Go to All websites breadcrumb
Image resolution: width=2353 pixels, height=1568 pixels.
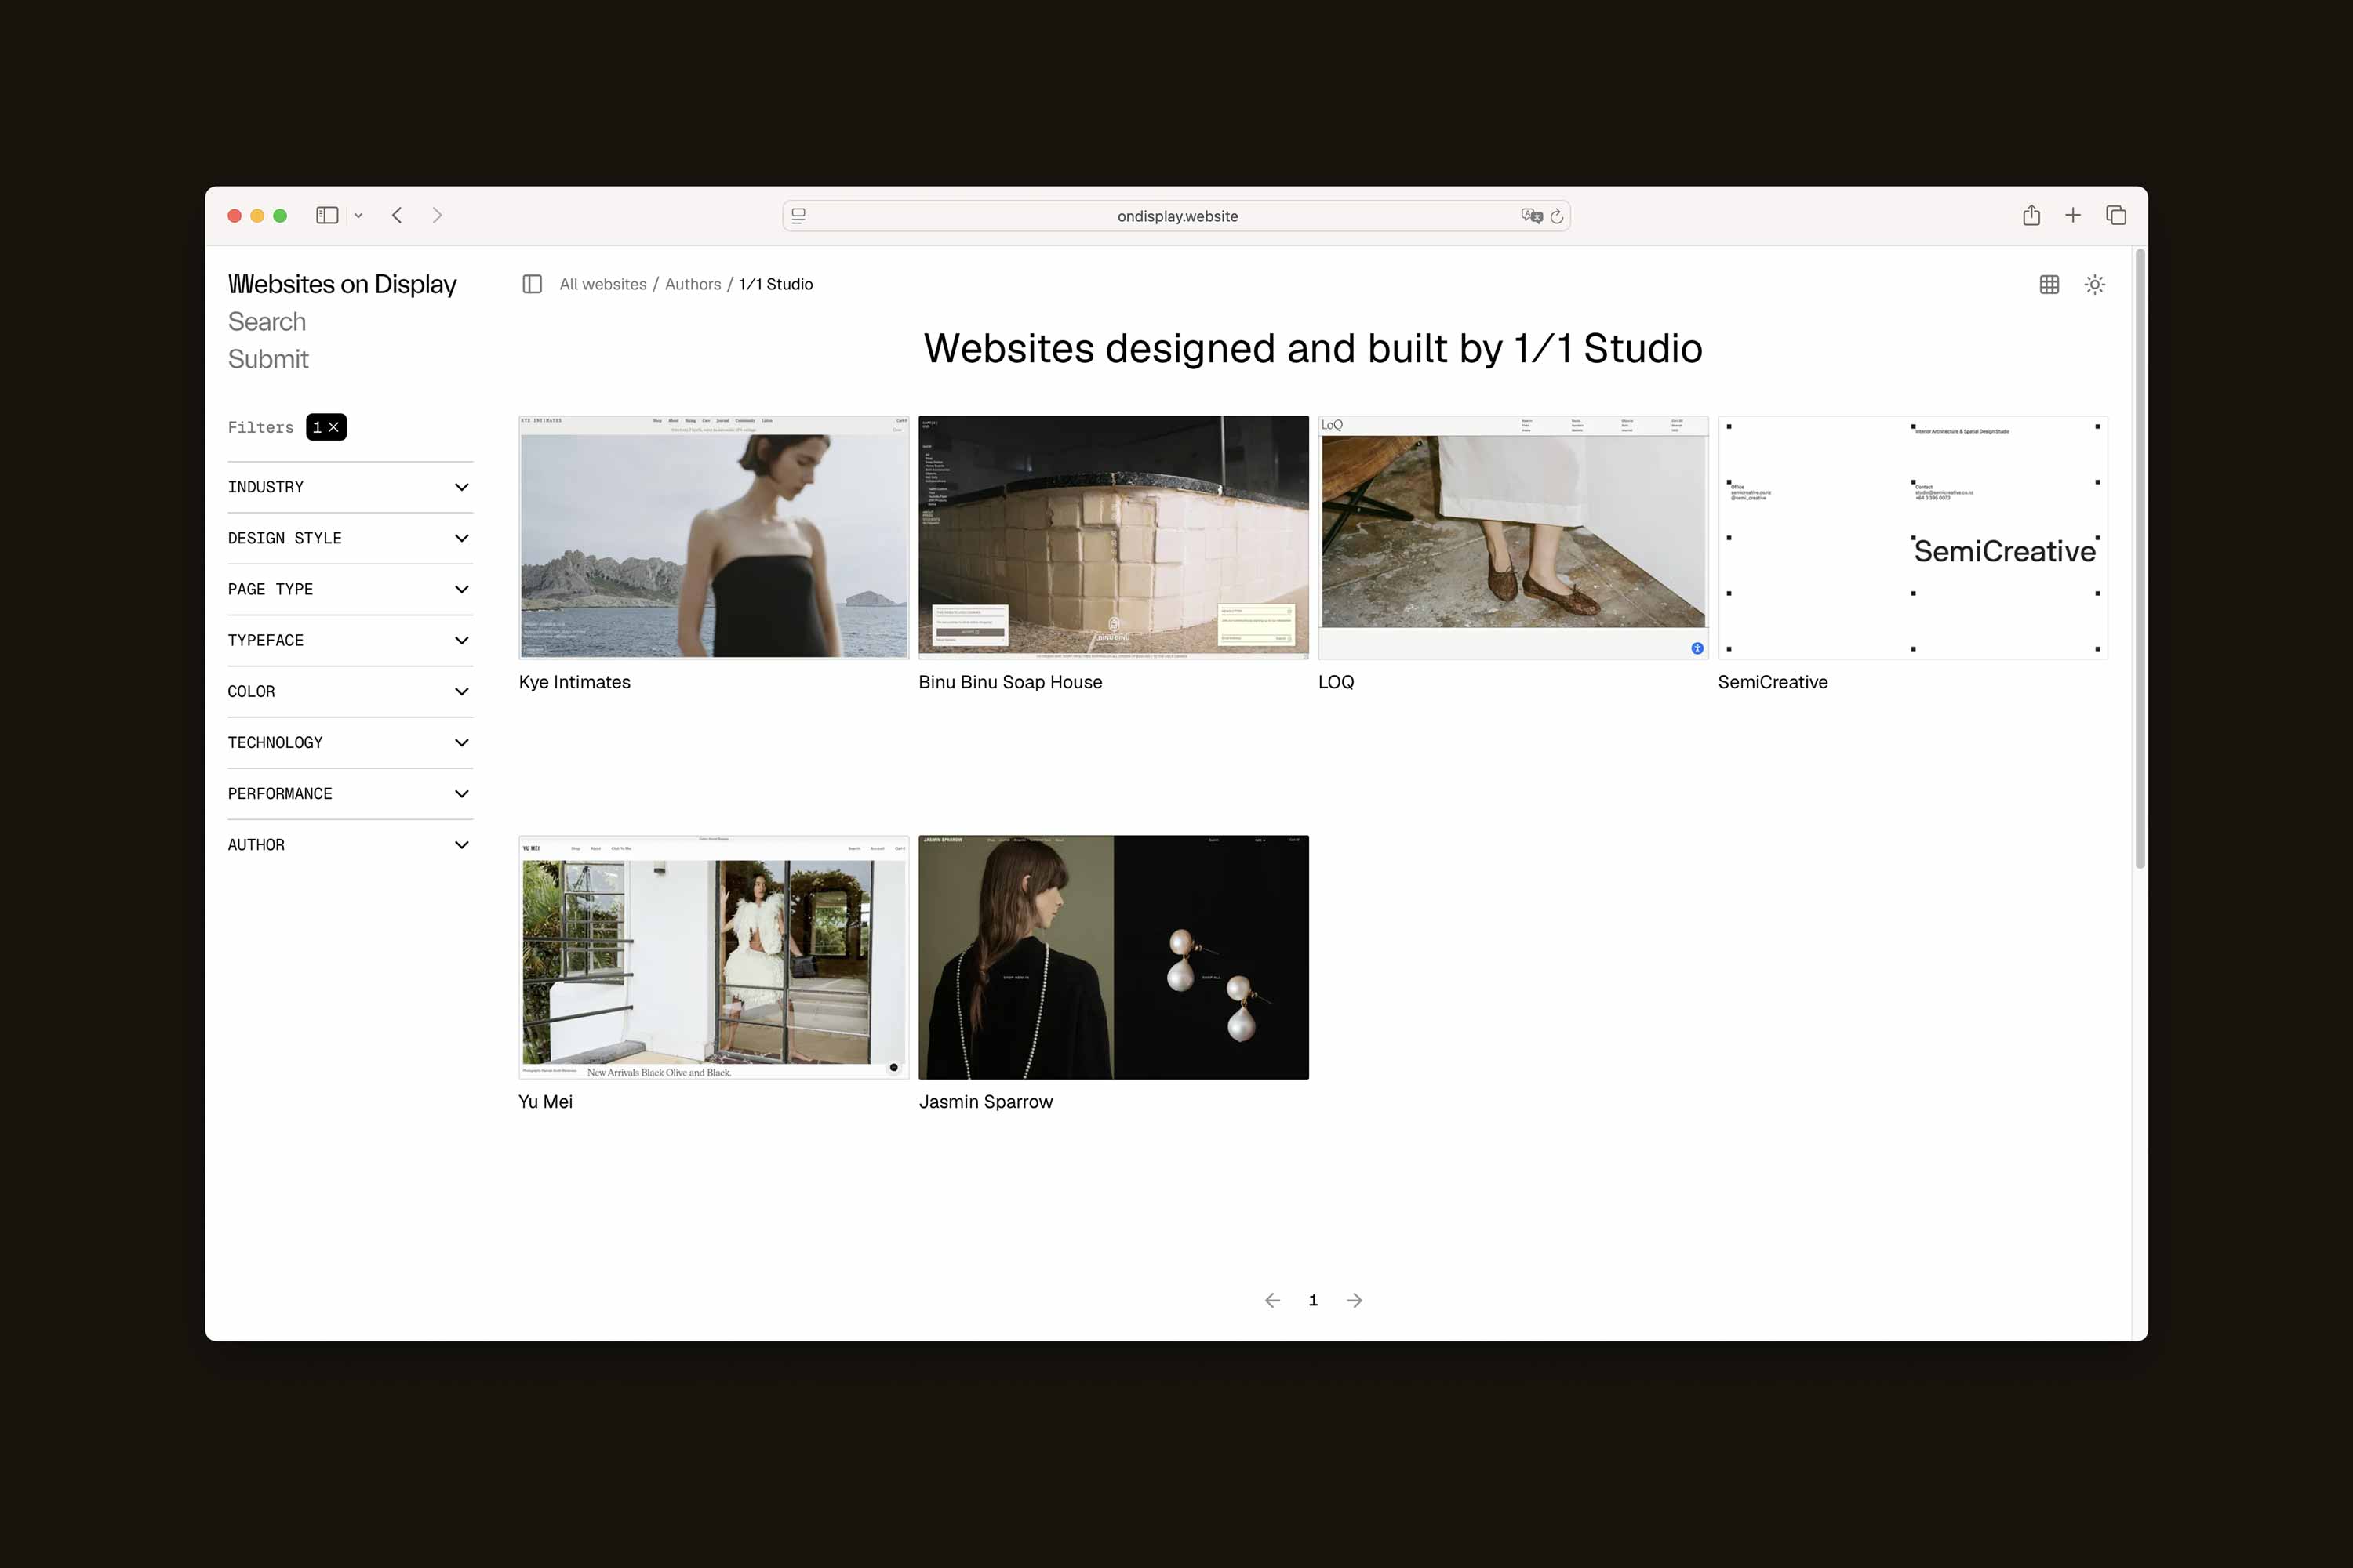603,284
